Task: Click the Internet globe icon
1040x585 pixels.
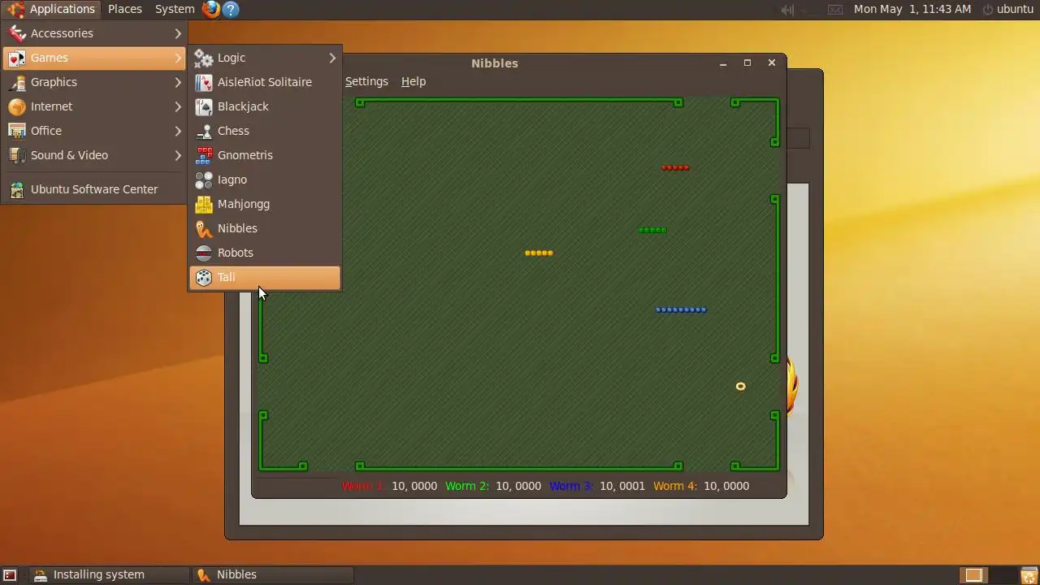Action: (17, 106)
